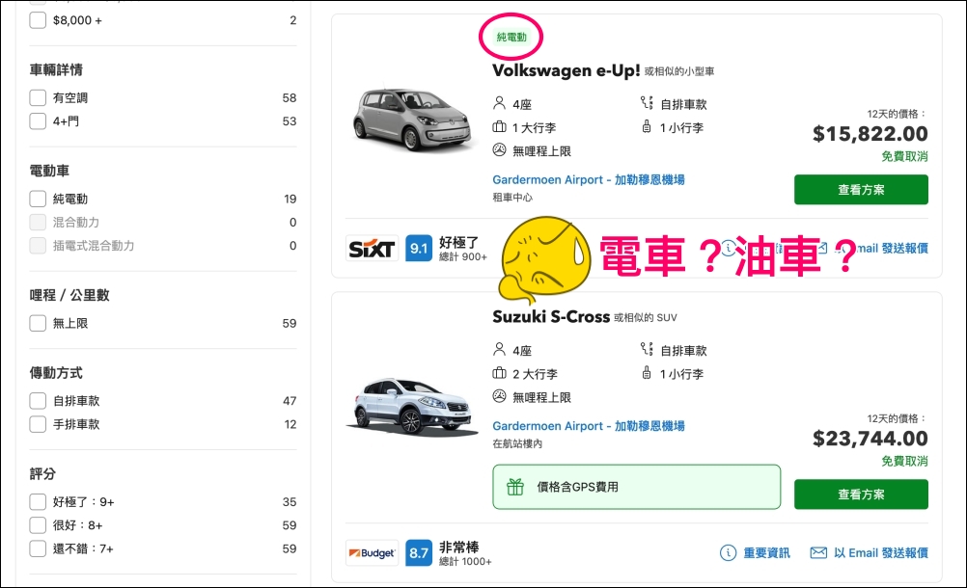
Task: Click the 車輛詳情 filter heading
Action: 56,69
